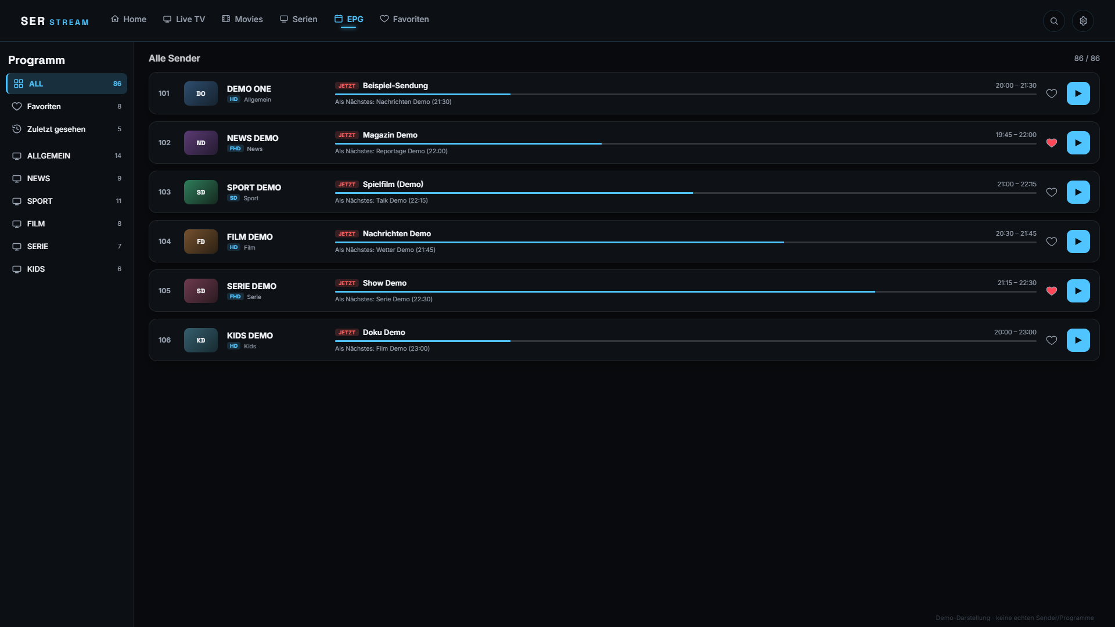Select ALL category in sidebar

click(67, 84)
